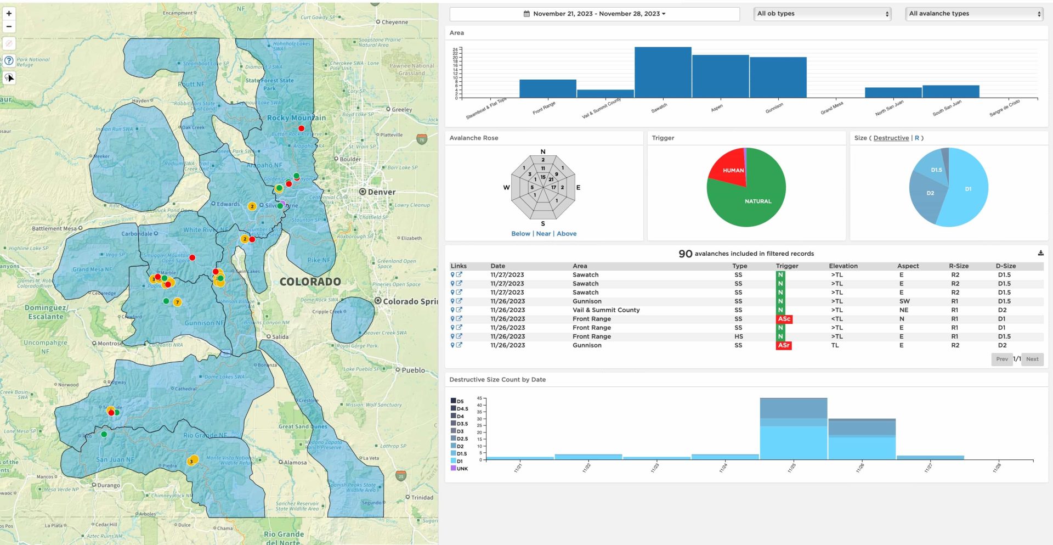Screen dimensions: 1053x545
Task: Reset map bearing with compass button
Action: coord(9,43)
